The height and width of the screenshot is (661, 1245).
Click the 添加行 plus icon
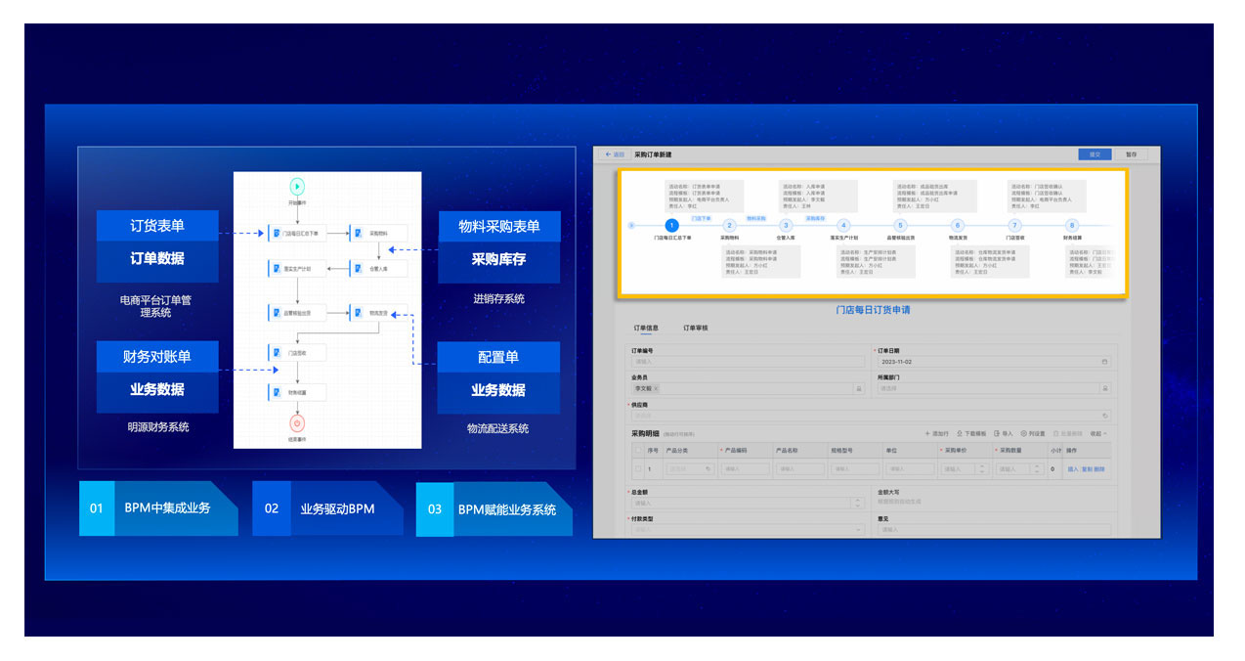(927, 433)
